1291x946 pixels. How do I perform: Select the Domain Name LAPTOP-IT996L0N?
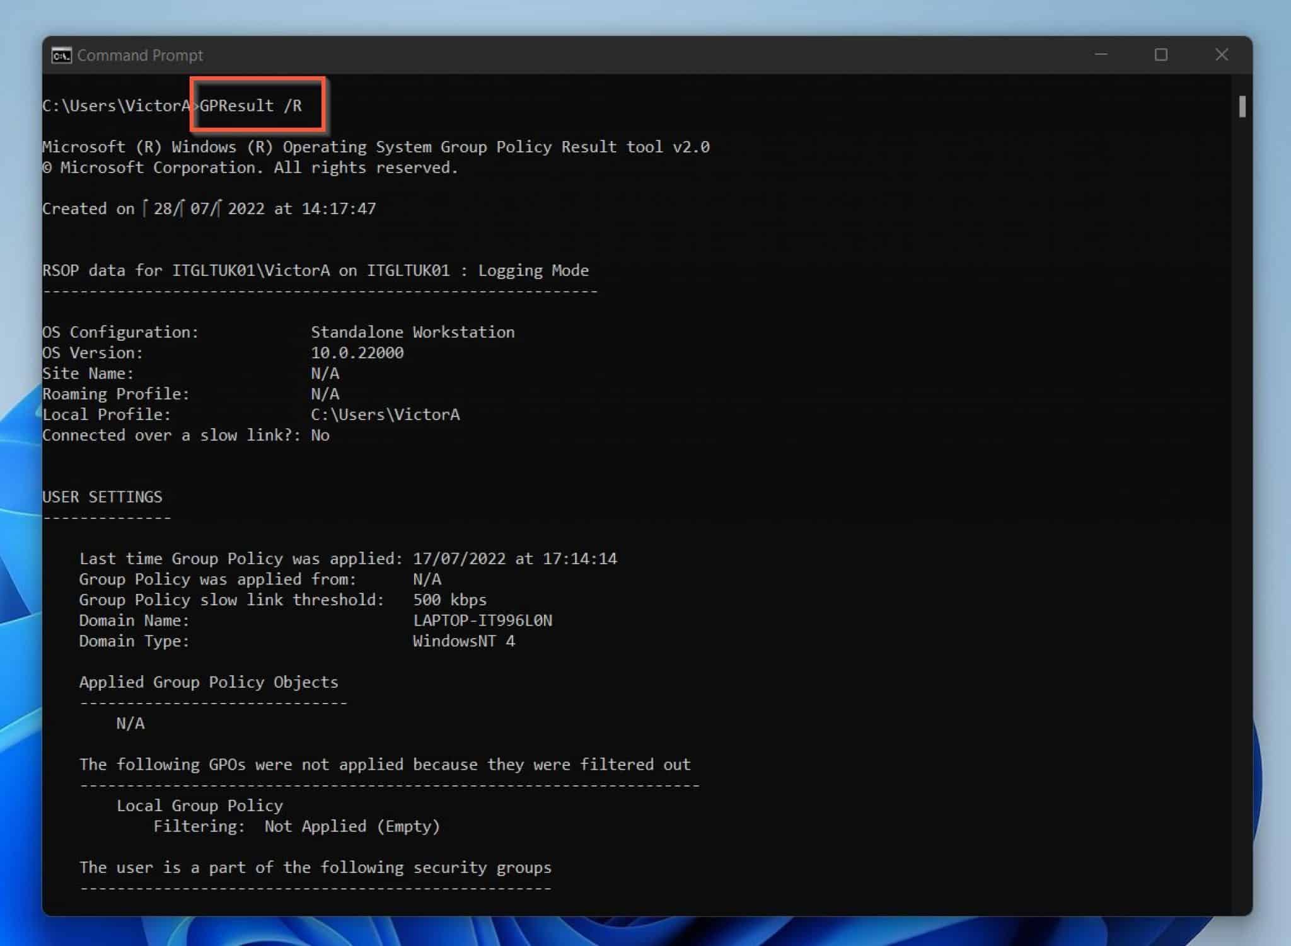[482, 620]
